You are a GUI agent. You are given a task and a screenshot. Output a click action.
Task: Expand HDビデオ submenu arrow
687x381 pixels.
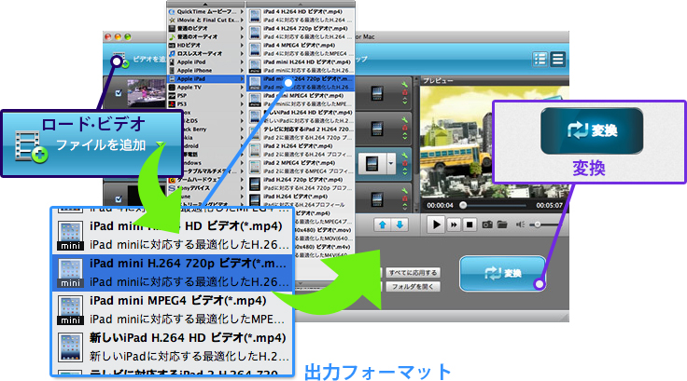point(242,46)
